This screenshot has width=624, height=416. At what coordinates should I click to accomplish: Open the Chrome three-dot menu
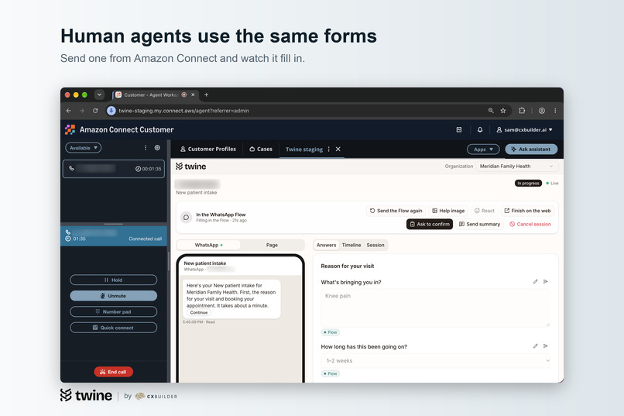pyautogui.click(x=555, y=111)
